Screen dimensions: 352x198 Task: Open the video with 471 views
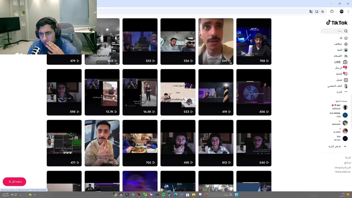point(64,143)
